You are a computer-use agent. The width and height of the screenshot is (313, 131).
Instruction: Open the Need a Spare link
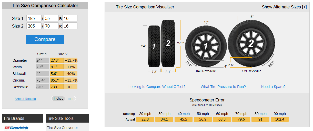tap(273, 87)
